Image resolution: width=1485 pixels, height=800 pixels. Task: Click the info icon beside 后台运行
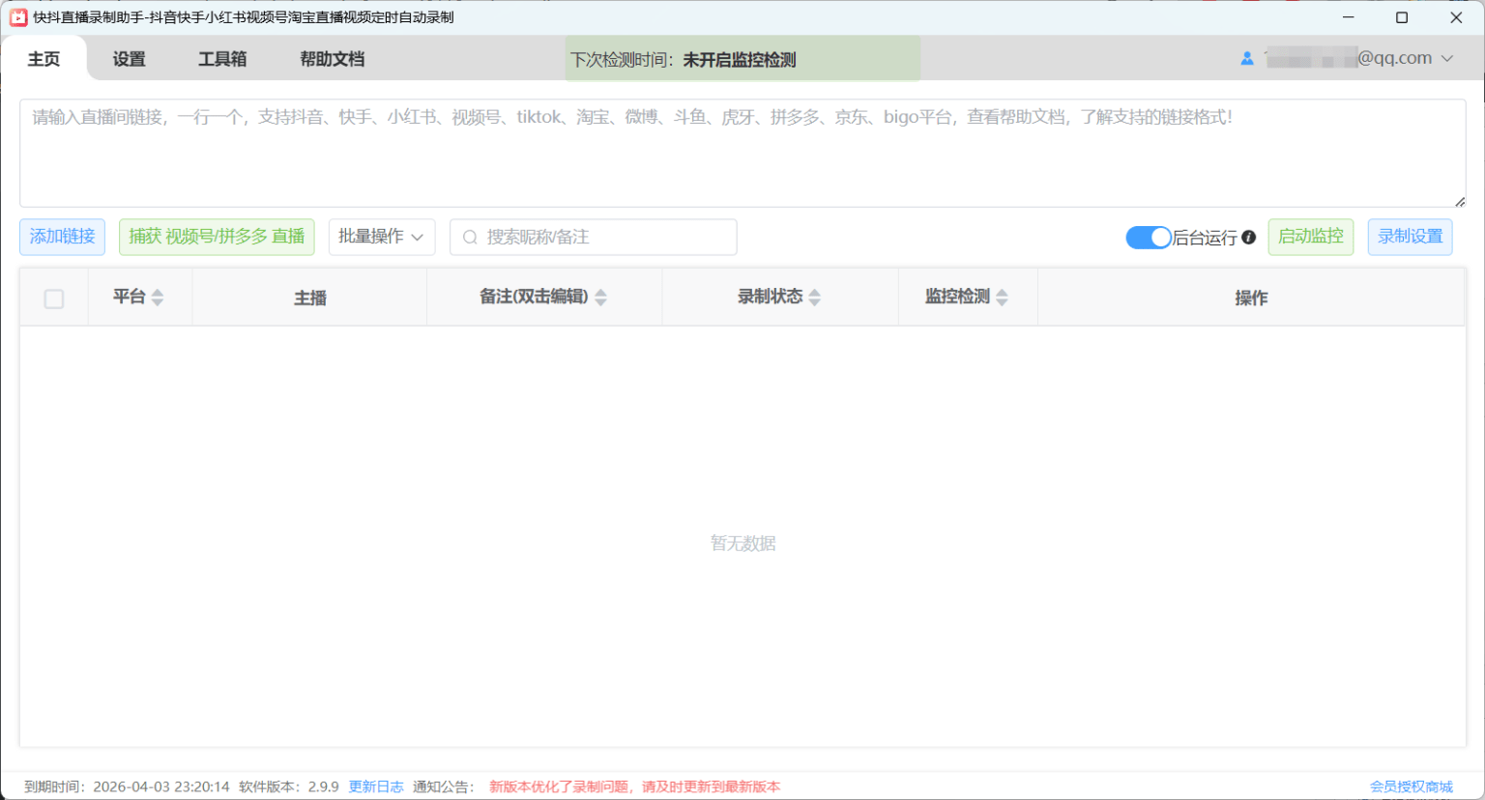tap(1248, 237)
